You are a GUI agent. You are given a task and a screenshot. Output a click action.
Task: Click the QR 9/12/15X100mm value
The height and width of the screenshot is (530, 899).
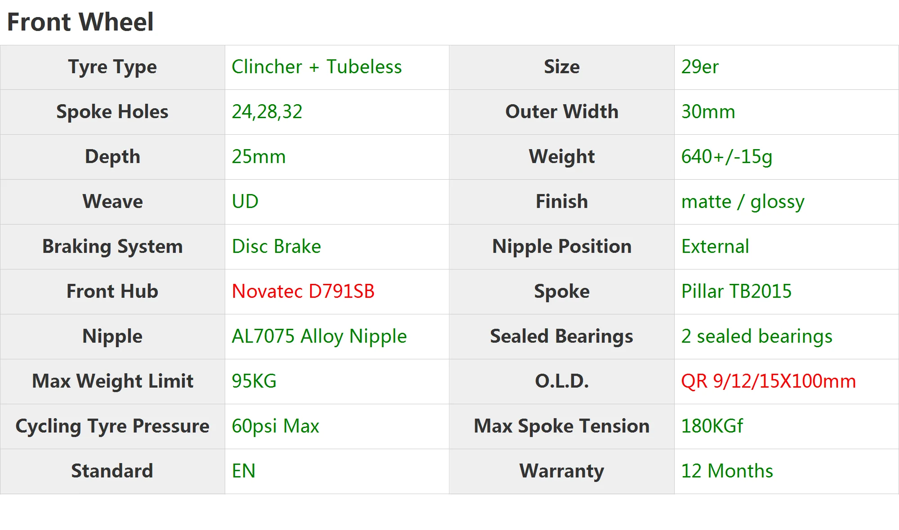pos(768,381)
